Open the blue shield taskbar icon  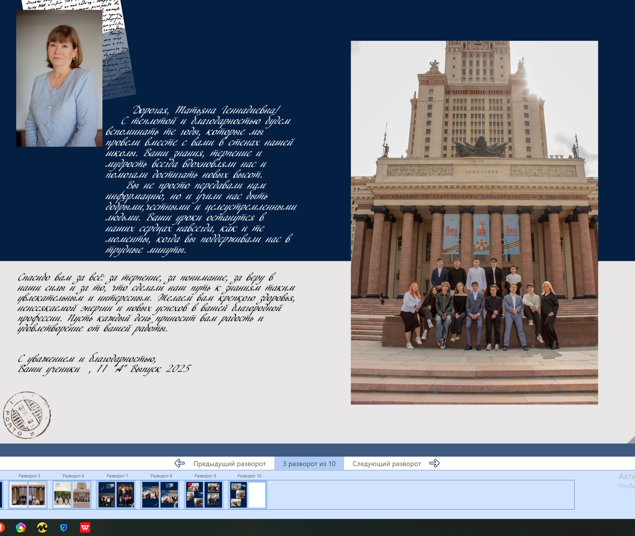[x=63, y=527]
